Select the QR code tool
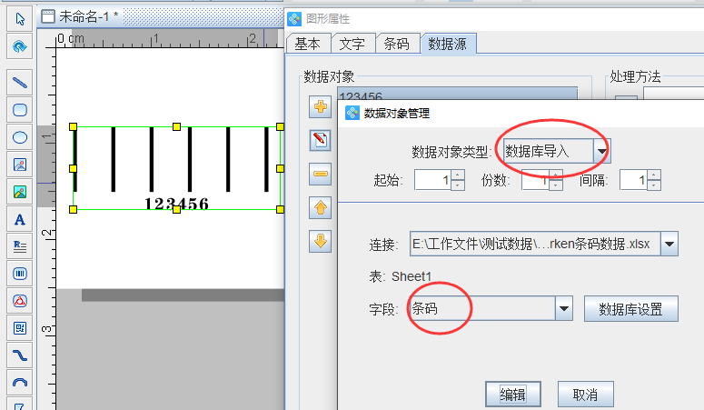This screenshot has height=410, width=704. pyautogui.click(x=19, y=327)
